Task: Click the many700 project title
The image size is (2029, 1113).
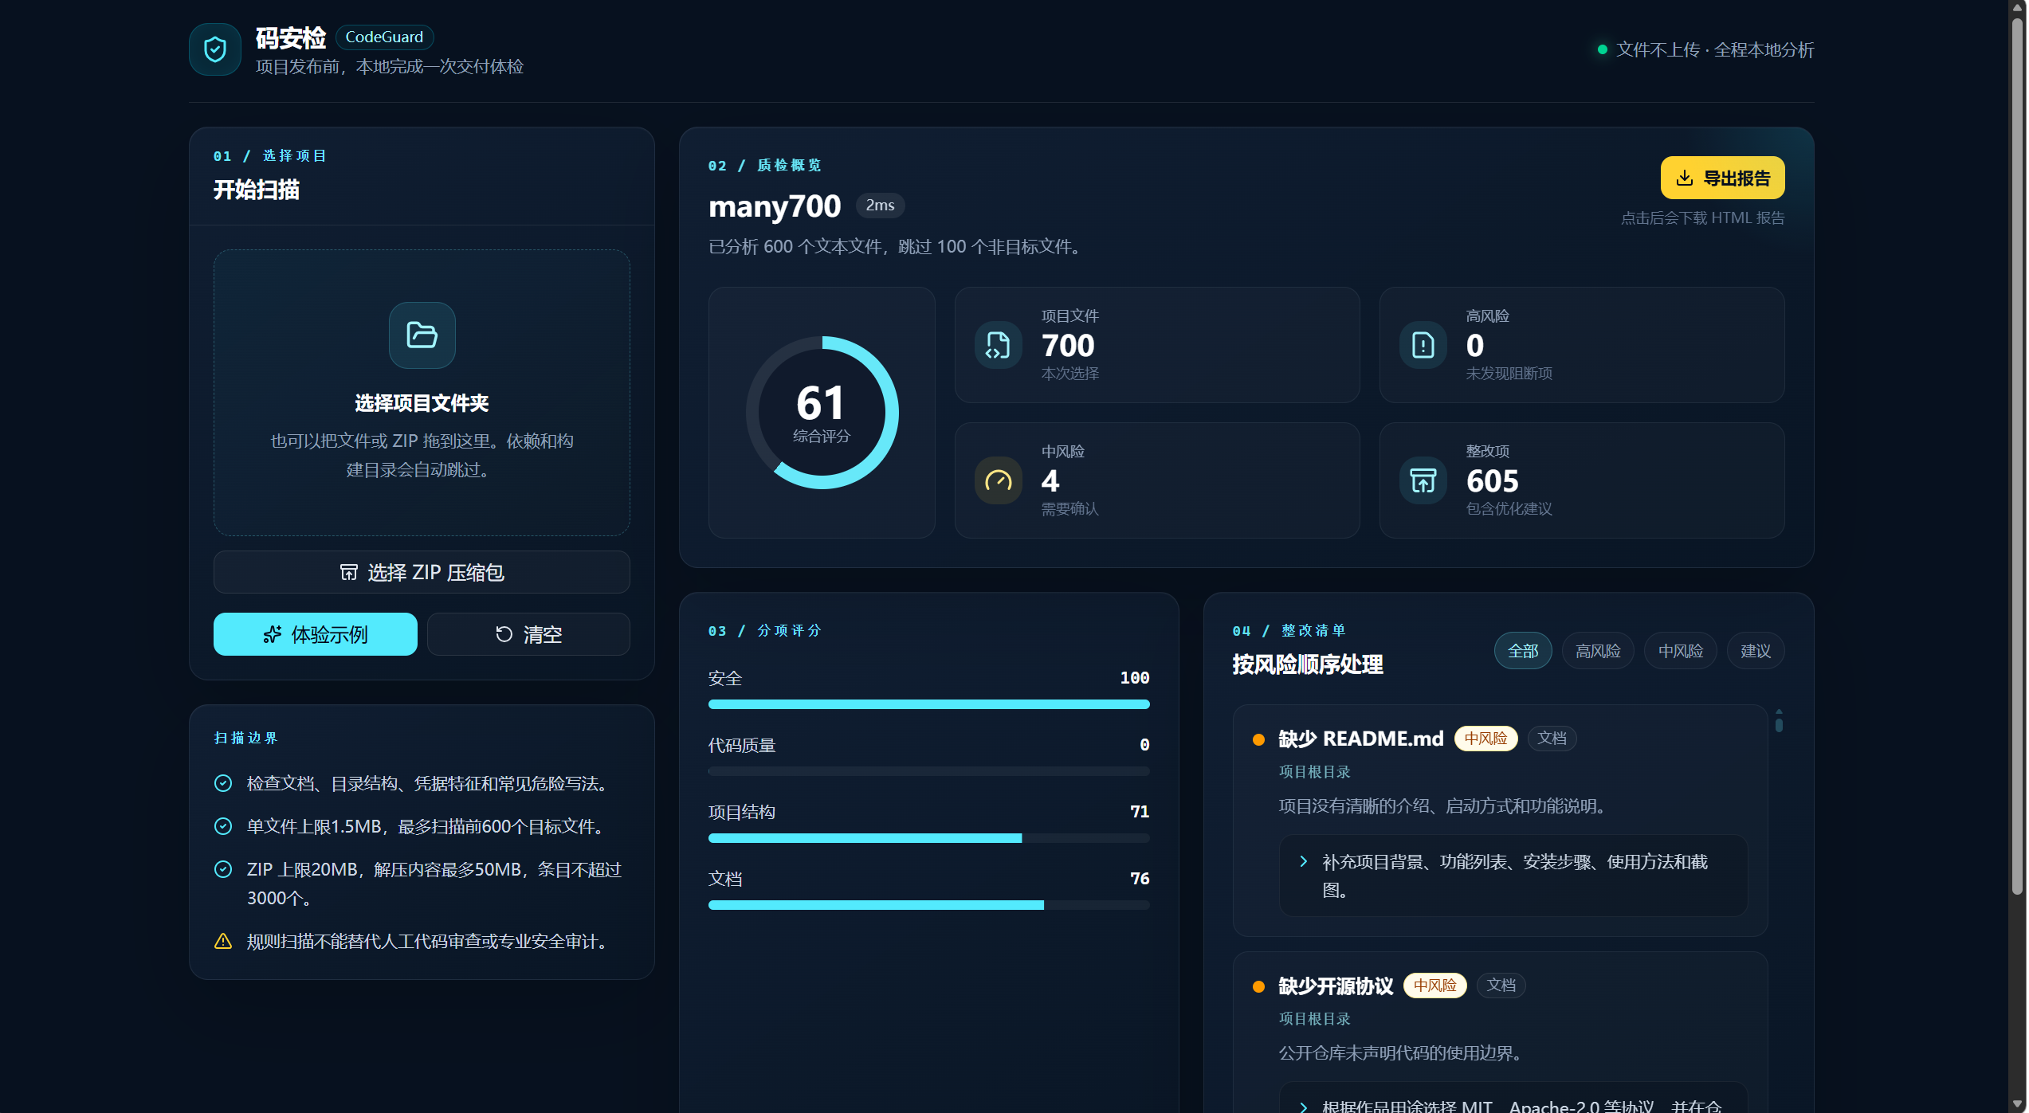Action: 775,206
